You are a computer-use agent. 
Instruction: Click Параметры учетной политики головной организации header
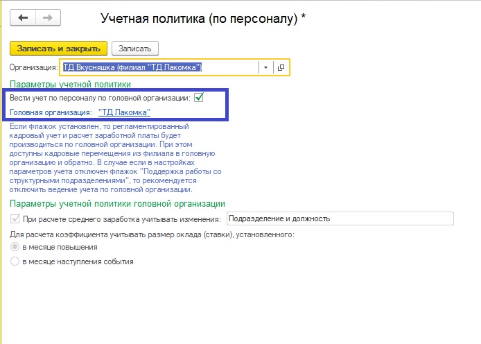(x=116, y=203)
